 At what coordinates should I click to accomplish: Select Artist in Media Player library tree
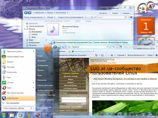click(x=37, y=32)
